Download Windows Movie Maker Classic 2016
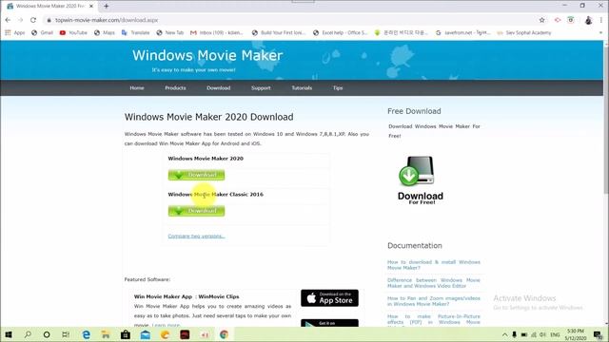The image size is (609, 342). point(196,211)
